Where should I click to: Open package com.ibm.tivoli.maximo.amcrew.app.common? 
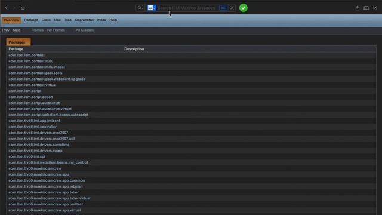point(47,180)
